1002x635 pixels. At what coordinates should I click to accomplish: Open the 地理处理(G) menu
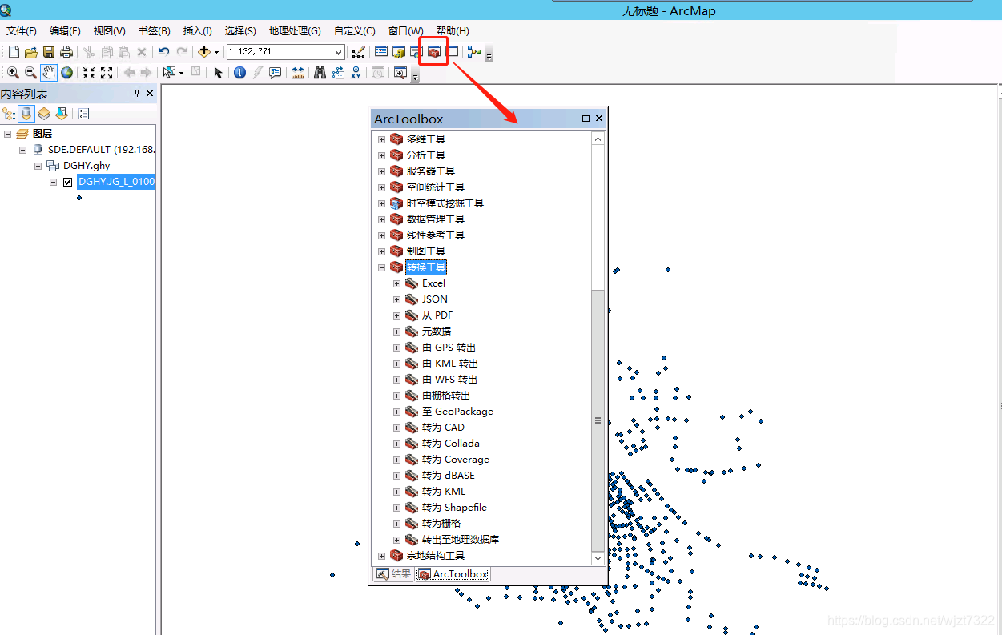[x=294, y=31]
